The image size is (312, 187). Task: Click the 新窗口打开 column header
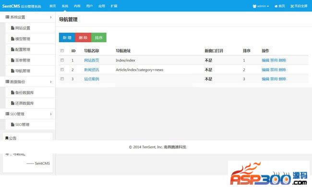214,51
